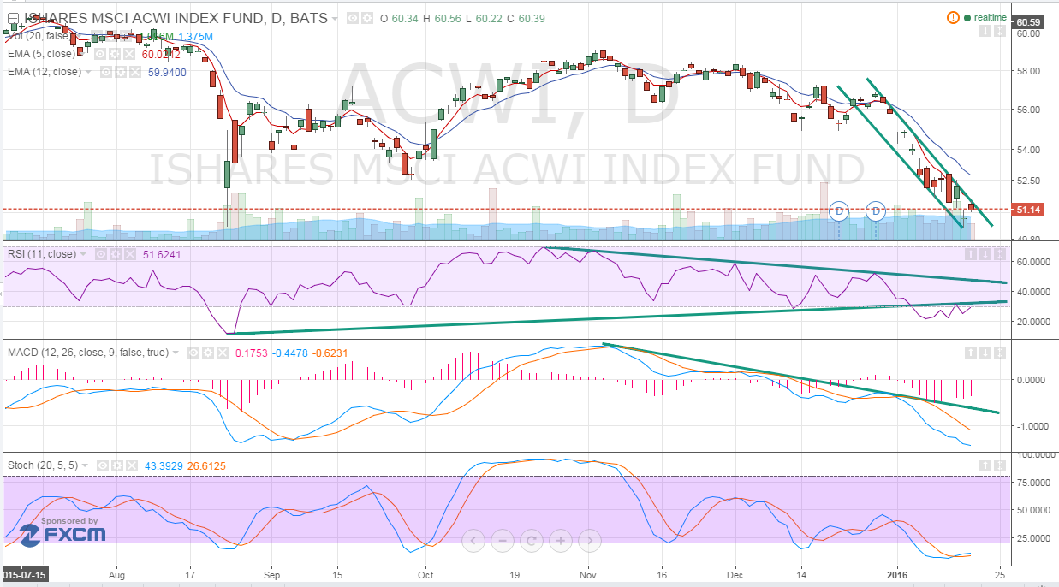Hide the EMA (5, close) indicator
The image size is (1059, 587).
[x=100, y=54]
